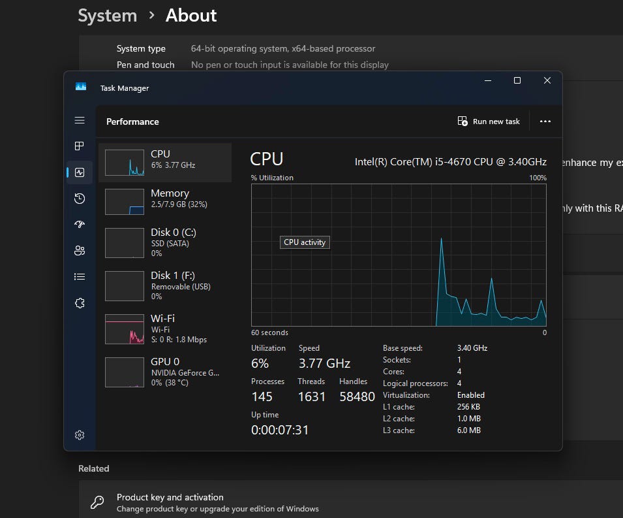The width and height of the screenshot is (623, 518).
Task: Open the Startup apps icon in sidebar
Action: pos(80,225)
